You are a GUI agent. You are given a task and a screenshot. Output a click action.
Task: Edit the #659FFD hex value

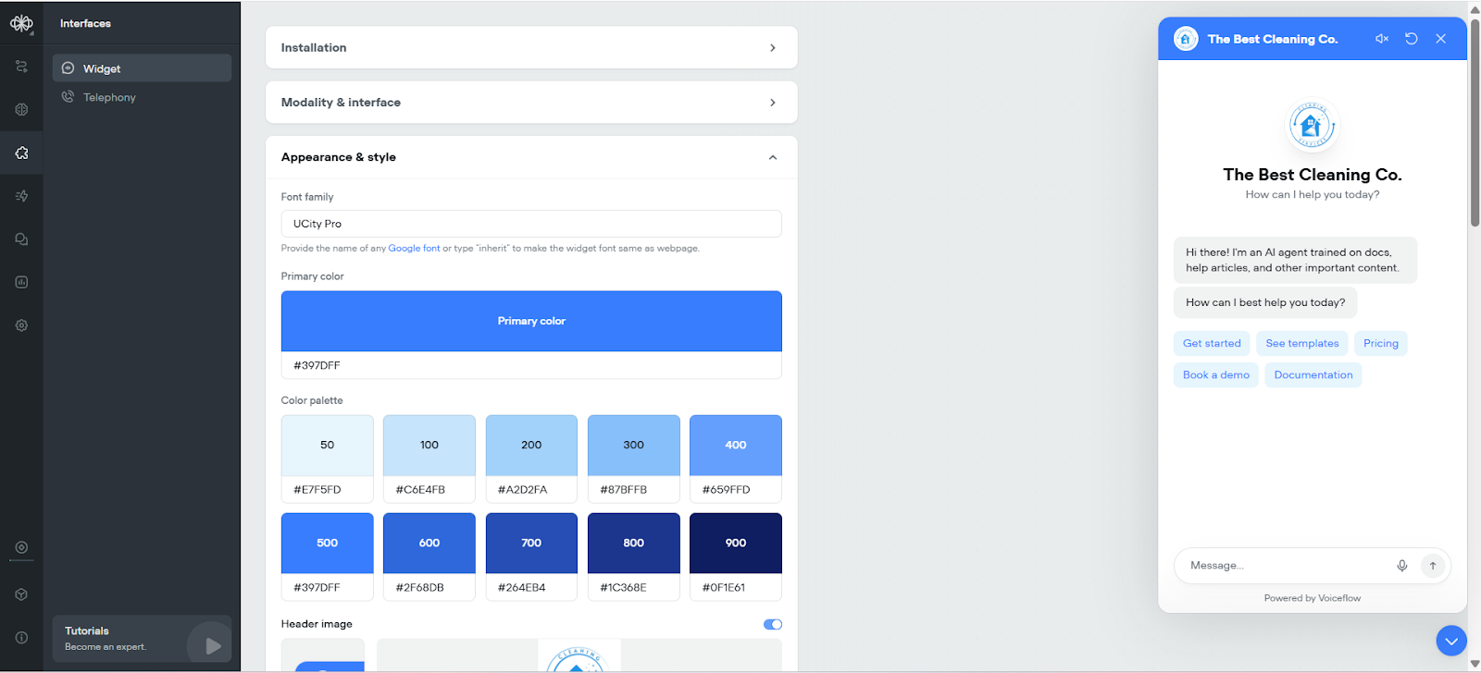pos(736,489)
